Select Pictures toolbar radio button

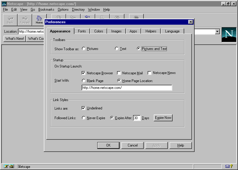tap(84, 48)
